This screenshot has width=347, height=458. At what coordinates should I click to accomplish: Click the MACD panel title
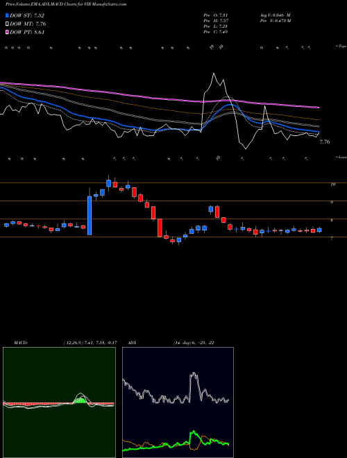pos(21,343)
